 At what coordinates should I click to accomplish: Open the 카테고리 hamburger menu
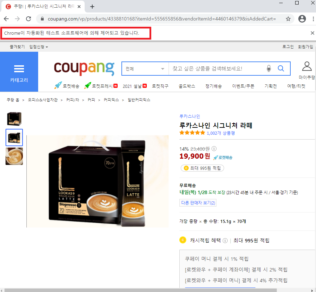(x=19, y=72)
